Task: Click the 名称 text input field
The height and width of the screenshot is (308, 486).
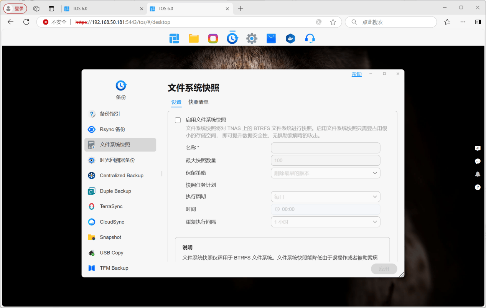Action: [325, 148]
